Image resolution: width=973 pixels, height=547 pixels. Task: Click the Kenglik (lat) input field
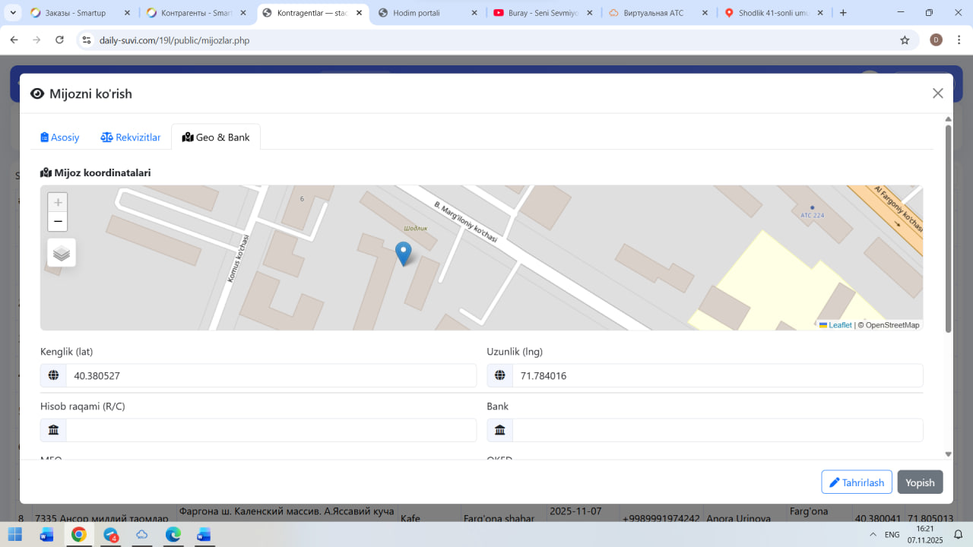[270, 375]
